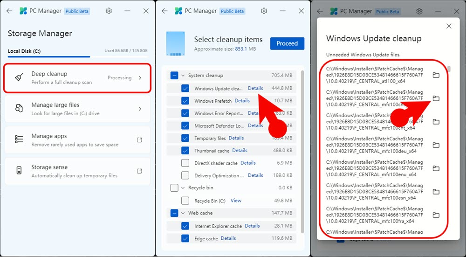Click the drive icon beside Select cleanup items
466x257 pixels.
click(x=175, y=43)
